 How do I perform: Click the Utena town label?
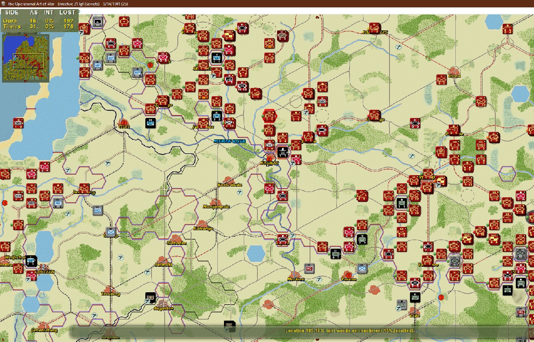click(x=455, y=76)
